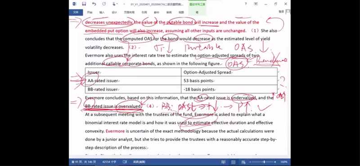Open the Help question mark icon
The width and height of the screenshot is (360, 166).
click(246, 4)
